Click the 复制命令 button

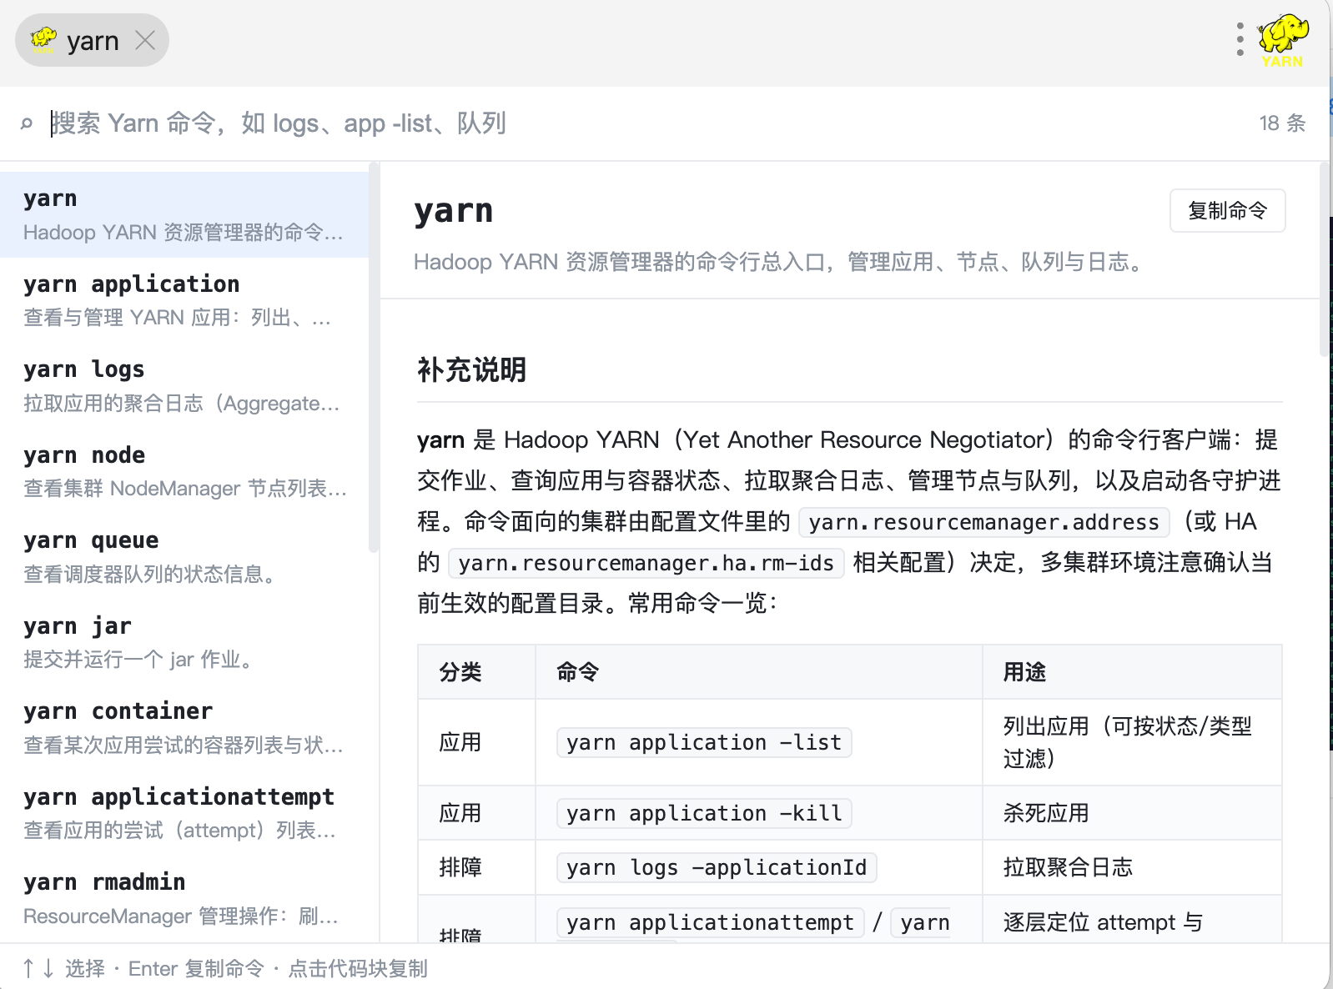tap(1227, 211)
